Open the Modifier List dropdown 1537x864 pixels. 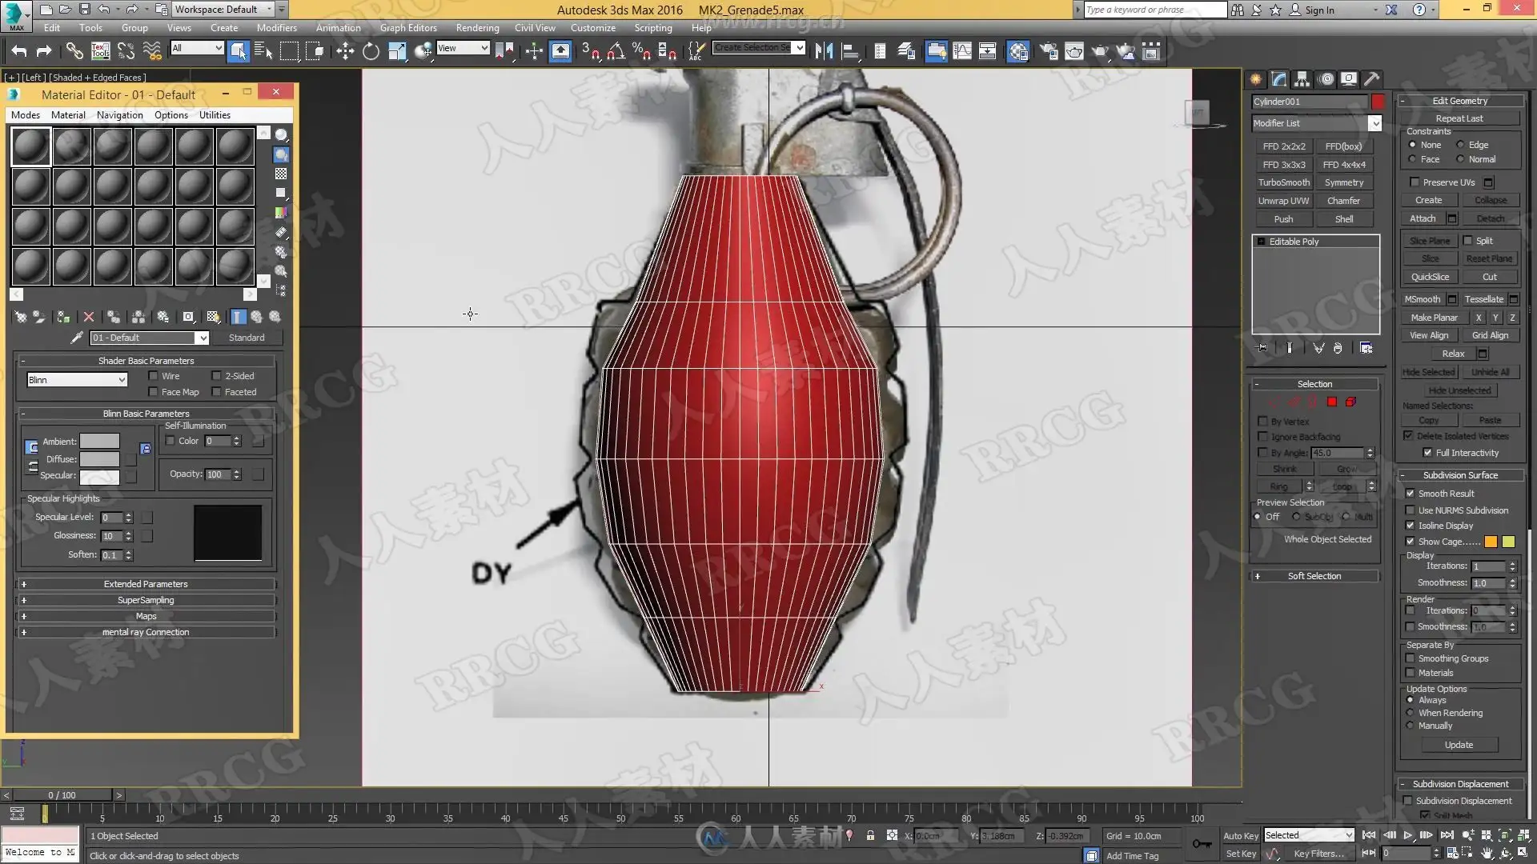click(x=1374, y=123)
